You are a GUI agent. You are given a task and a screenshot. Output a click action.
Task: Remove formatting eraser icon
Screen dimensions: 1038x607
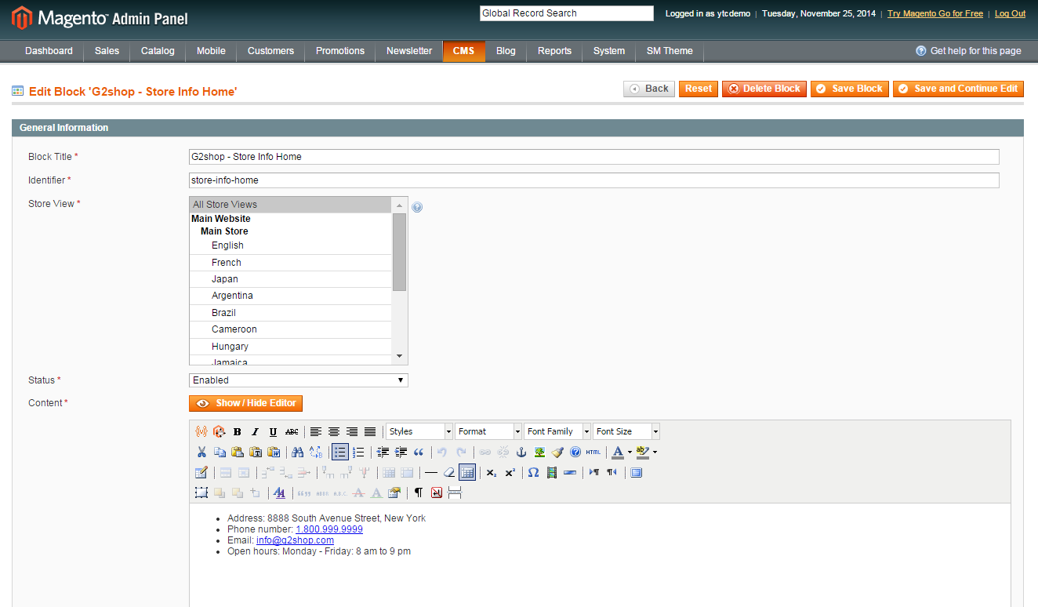(449, 473)
